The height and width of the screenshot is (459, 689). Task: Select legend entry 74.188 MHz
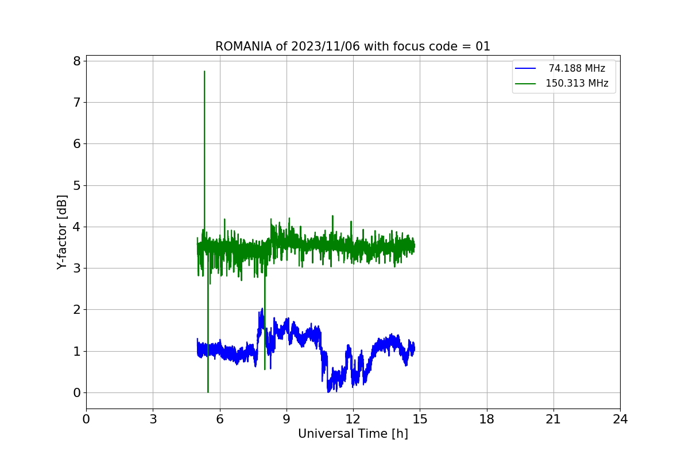point(577,68)
